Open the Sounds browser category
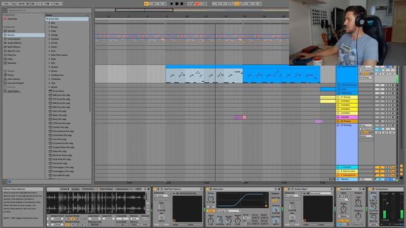 point(11,31)
